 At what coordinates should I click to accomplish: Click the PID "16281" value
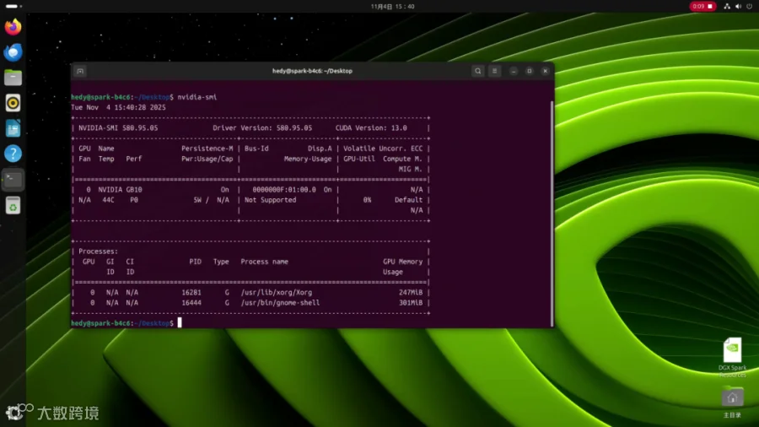[x=191, y=293]
